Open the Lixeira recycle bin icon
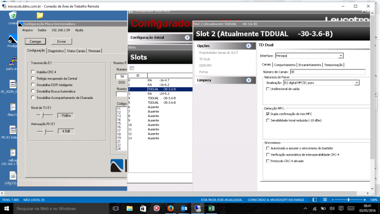This screenshot has height=214, width=380. 11,17
